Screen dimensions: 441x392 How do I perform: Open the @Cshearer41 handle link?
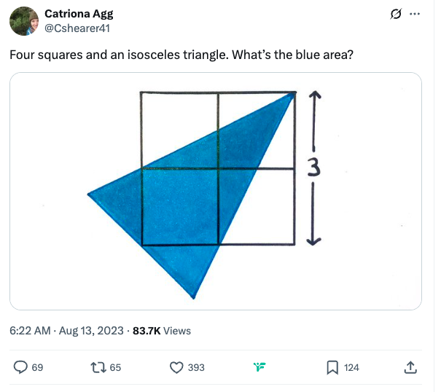click(x=77, y=28)
